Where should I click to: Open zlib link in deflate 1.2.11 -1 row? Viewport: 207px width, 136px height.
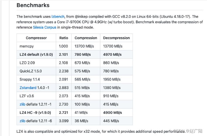(x=23, y=104)
